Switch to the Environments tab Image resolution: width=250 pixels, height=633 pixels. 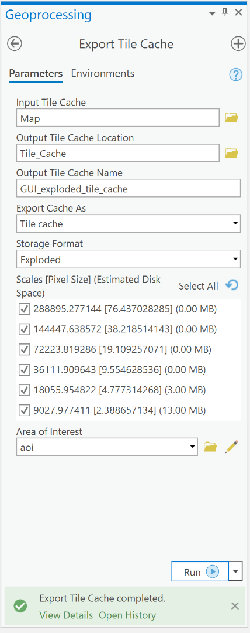[x=103, y=73]
